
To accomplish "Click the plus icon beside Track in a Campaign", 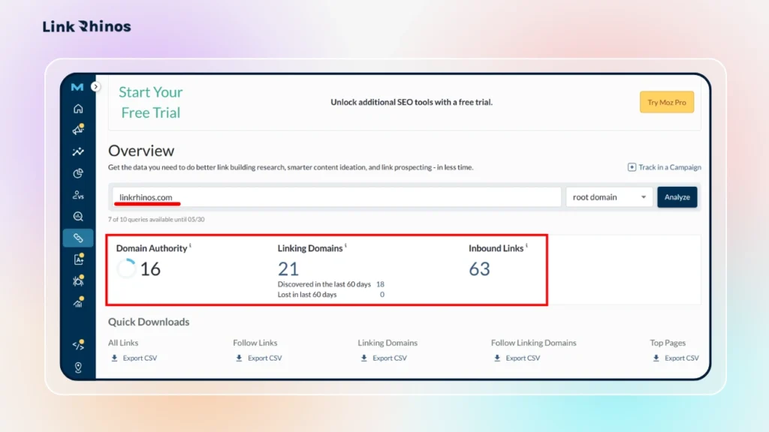I will click(x=632, y=167).
